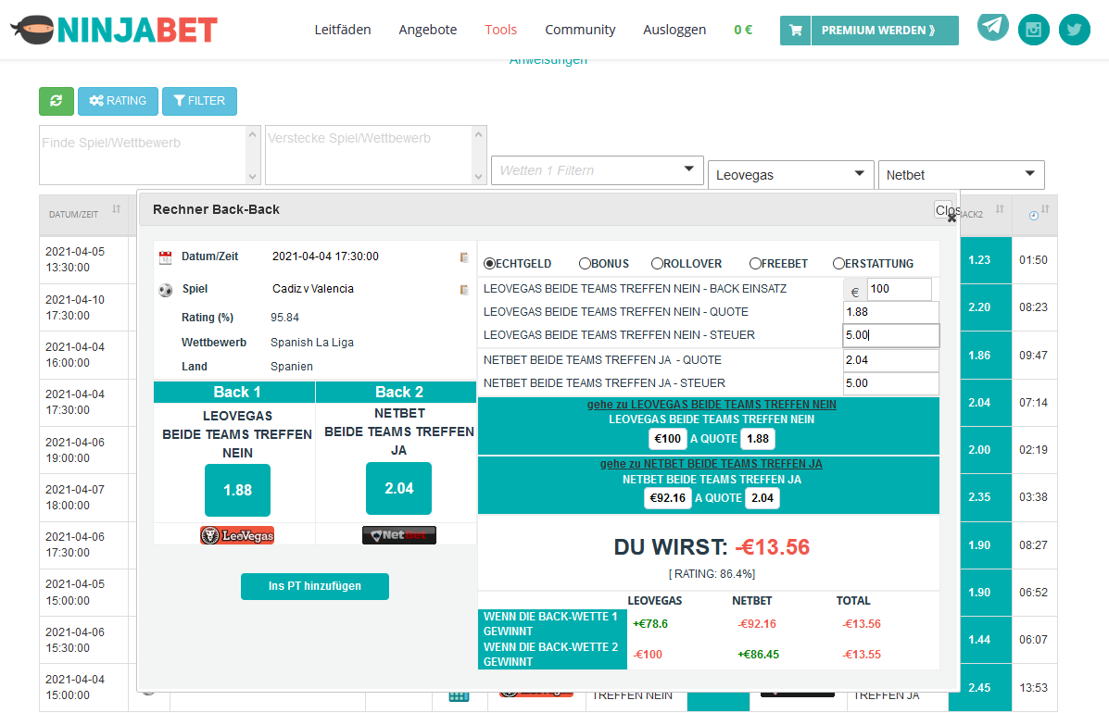Focus the Netbet Steuer field

point(891,383)
